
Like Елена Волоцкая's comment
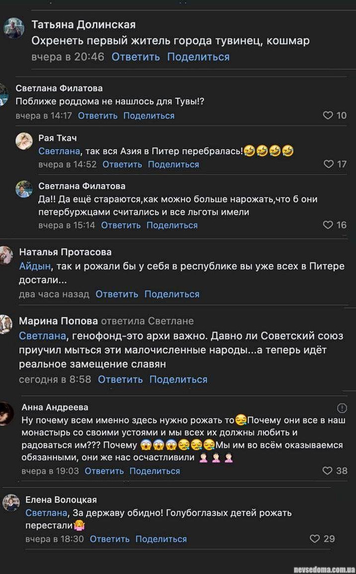(315, 539)
